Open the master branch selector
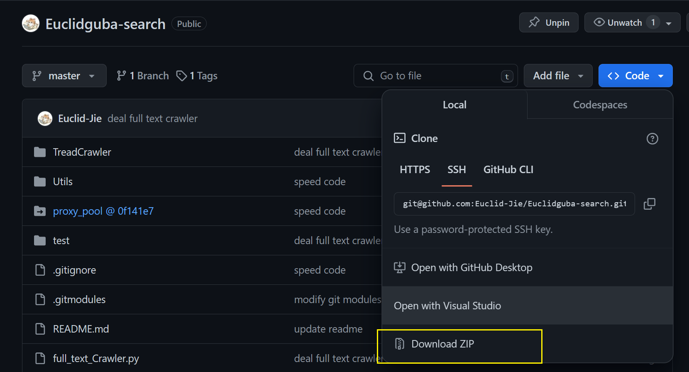Viewport: 689px width, 372px height. coord(64,76)
